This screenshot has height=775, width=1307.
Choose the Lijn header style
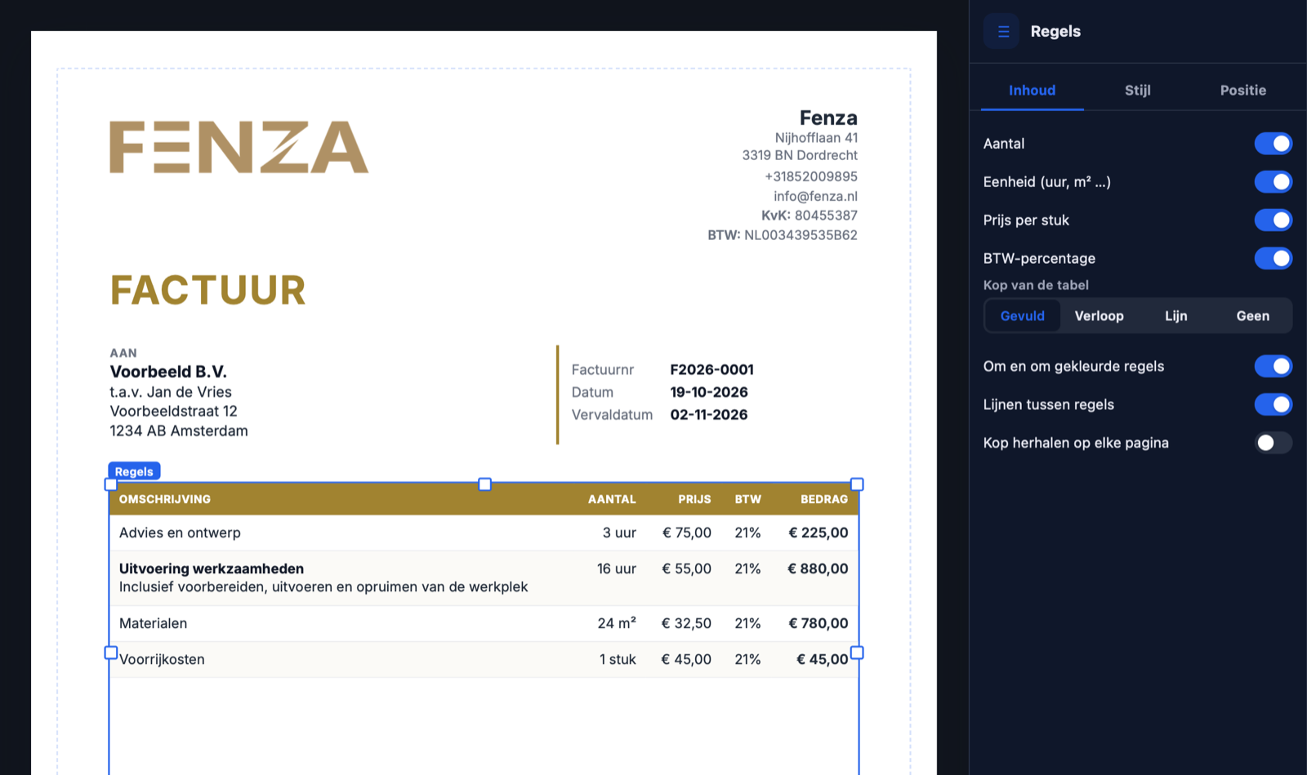click(x=1175, y=316)
